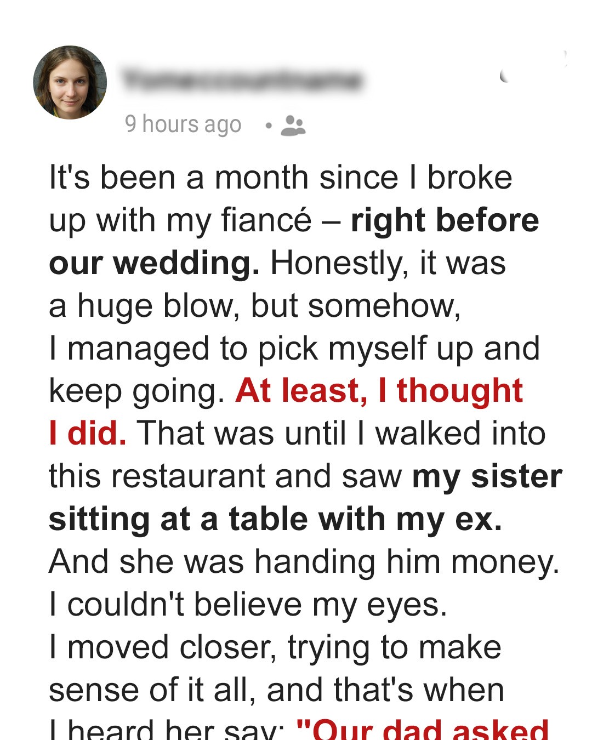
Task: Click the red text 'At least, I thought'
Action: tap(379, 391)
